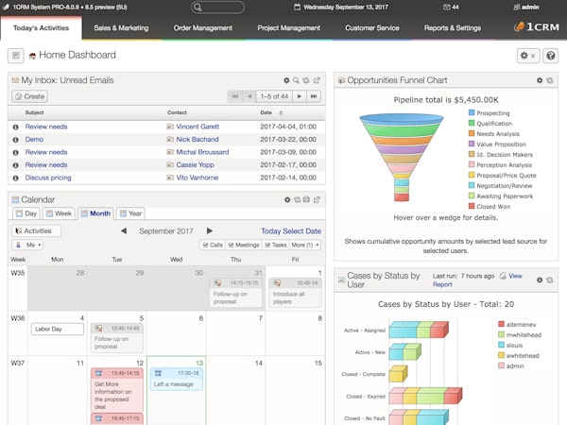Switch calendar to Week view
Viewport: 567px width, 425px height.
click(59, 213)
